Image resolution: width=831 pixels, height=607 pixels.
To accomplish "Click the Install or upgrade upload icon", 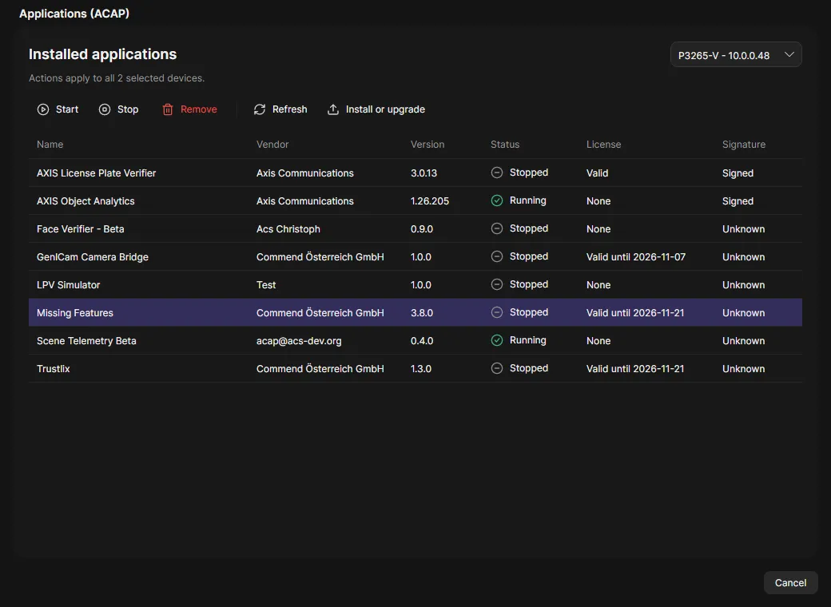I will [333, 109].
